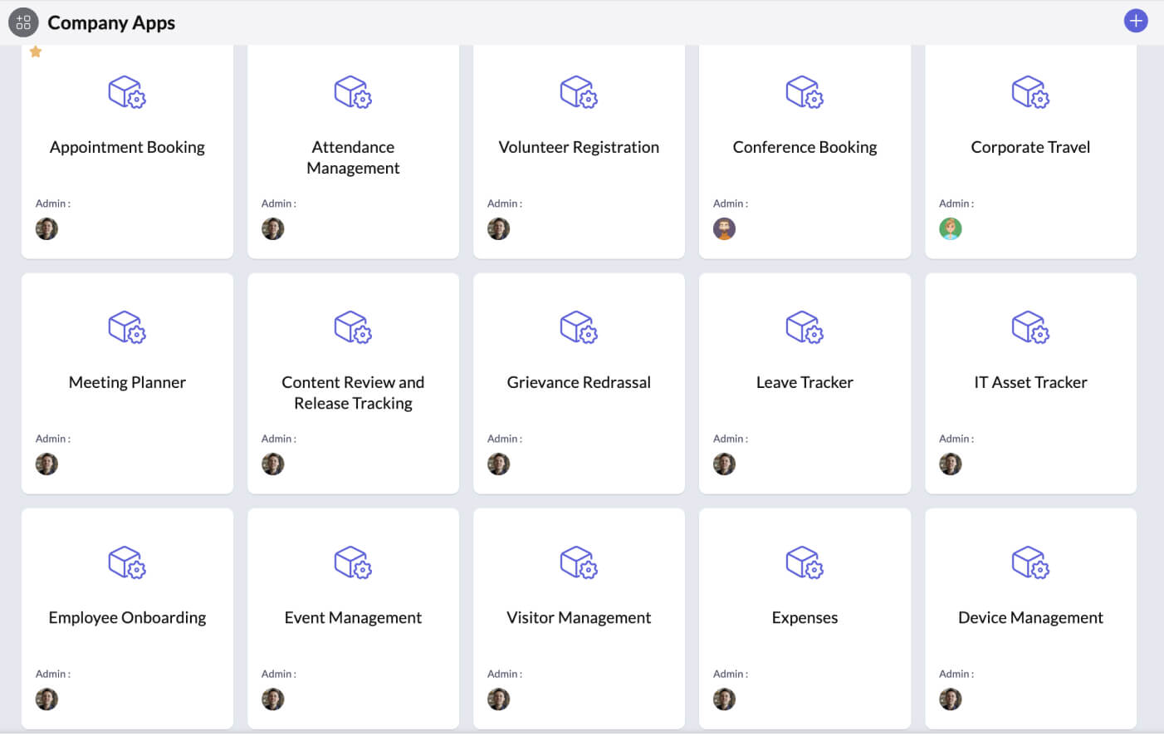Select the Expenses app icon
The width and height of the screenshot is (1164, 736).
(805, 562)
